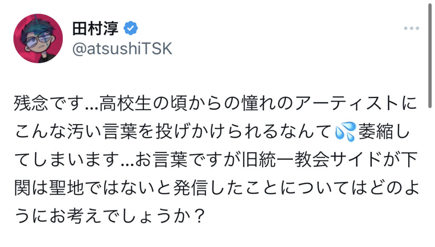Visit the @atsushiTSK handle link
Image resolution: width=435 pixels, height=247 pixels.
pos(122,49)
